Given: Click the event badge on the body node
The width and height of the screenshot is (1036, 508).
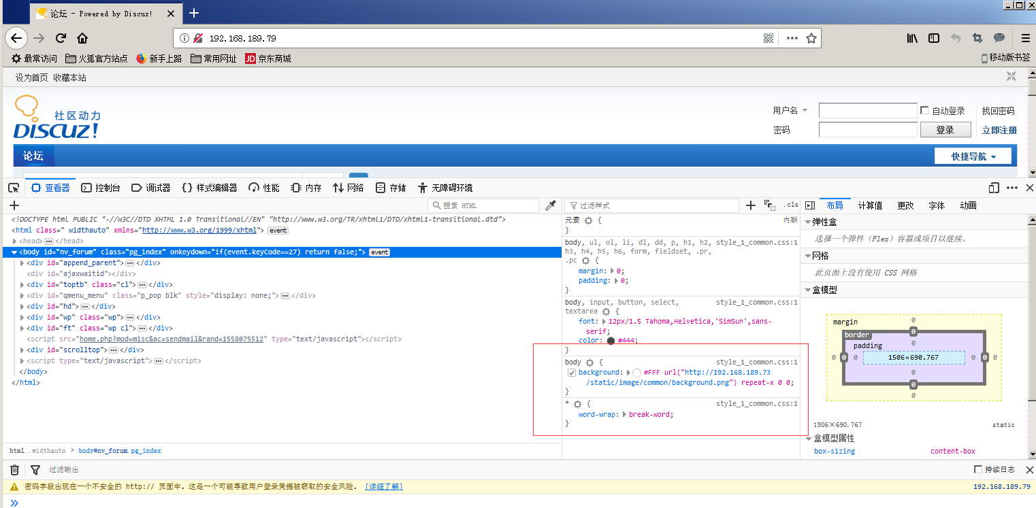Looking at the screenshot, I should click(x=379, y=252).
